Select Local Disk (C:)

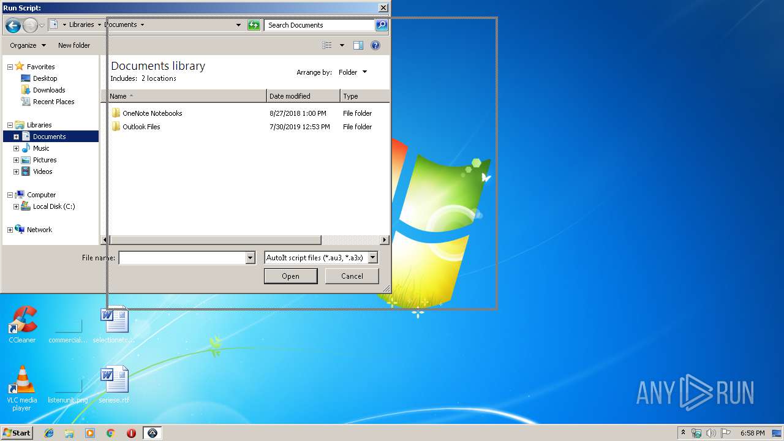click(54, 206)
